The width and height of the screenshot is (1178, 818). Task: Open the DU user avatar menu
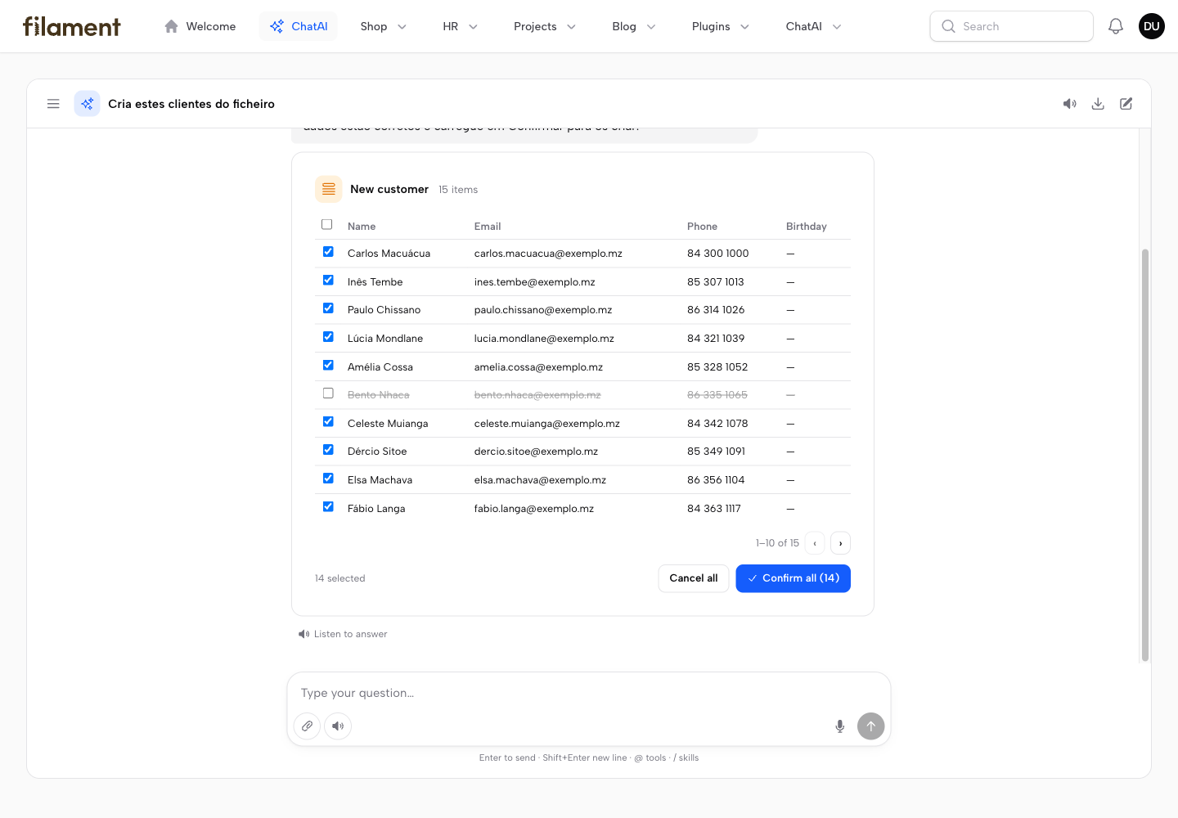coord(1152,26)
